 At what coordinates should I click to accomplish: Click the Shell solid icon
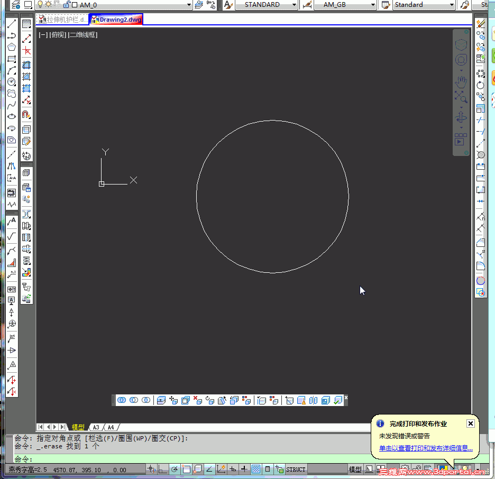pyautogui.click(x=325, y=400)
